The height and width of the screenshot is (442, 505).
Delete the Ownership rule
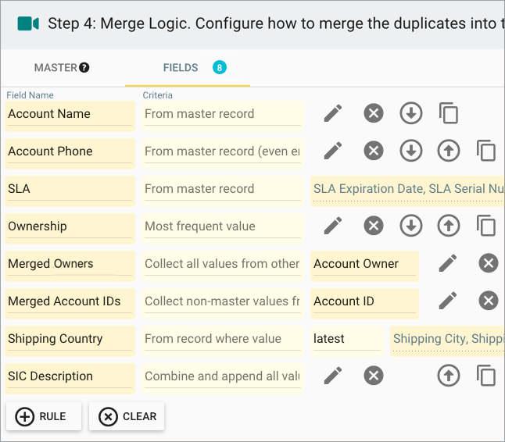[x=374, y=226]
